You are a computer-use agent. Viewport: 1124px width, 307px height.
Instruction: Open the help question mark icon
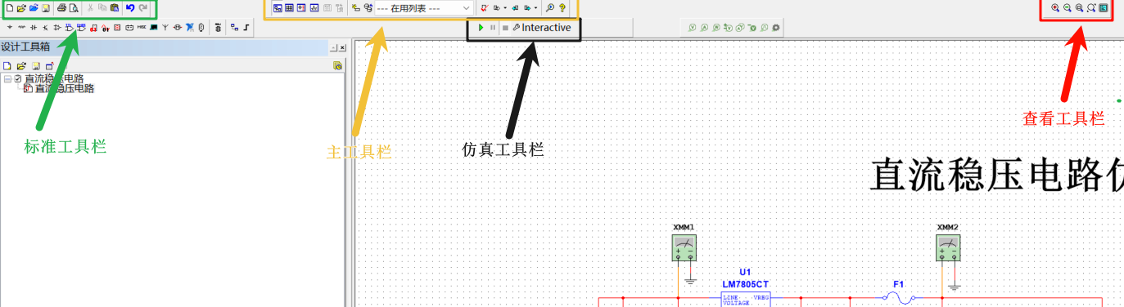tap(562, 7)
